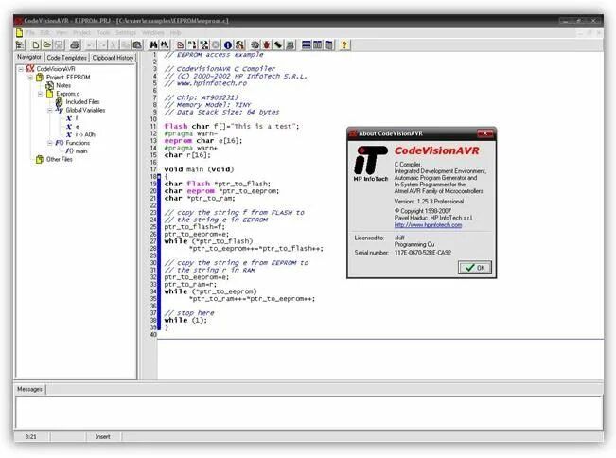The width and height of the screenshot is (616, 458).
Task: Click the 'while (1);' code line
Action: (185, 320)
